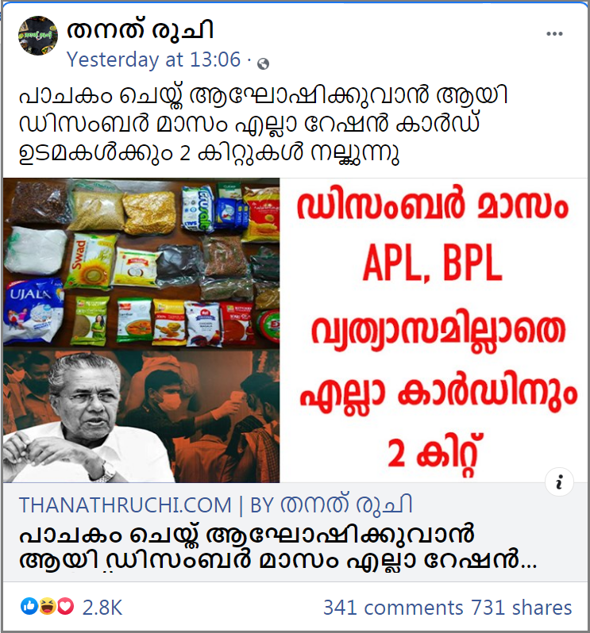Click the blue Like reaction icon

[29, 606]
